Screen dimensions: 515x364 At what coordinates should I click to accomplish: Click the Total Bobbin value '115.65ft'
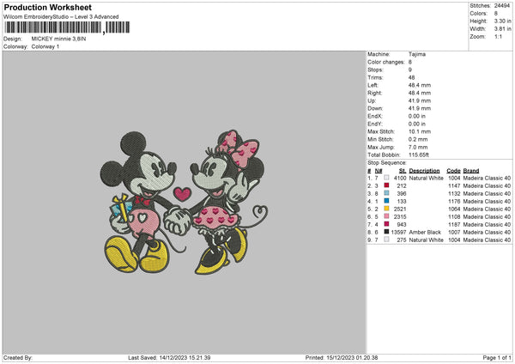(x=419, y=155)
